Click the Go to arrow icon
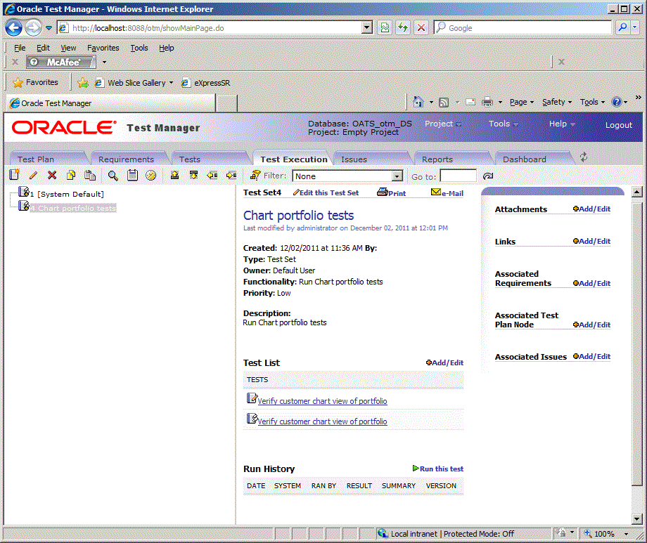This screenshot has height=543, width=647. tap(488, 176)
